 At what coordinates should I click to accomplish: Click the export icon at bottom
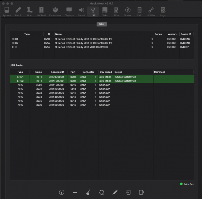pyautogui.click(x=142, y=192)
